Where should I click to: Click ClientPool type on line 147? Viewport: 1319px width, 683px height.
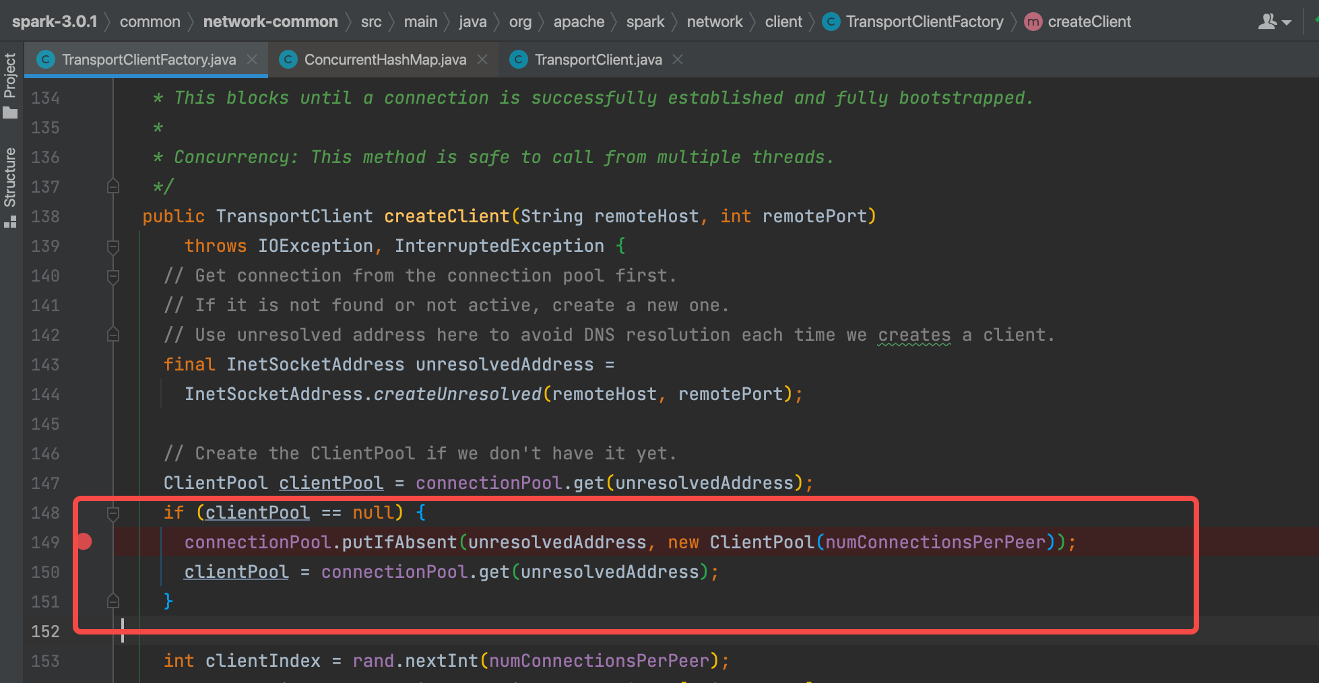[x=216, y=483]
